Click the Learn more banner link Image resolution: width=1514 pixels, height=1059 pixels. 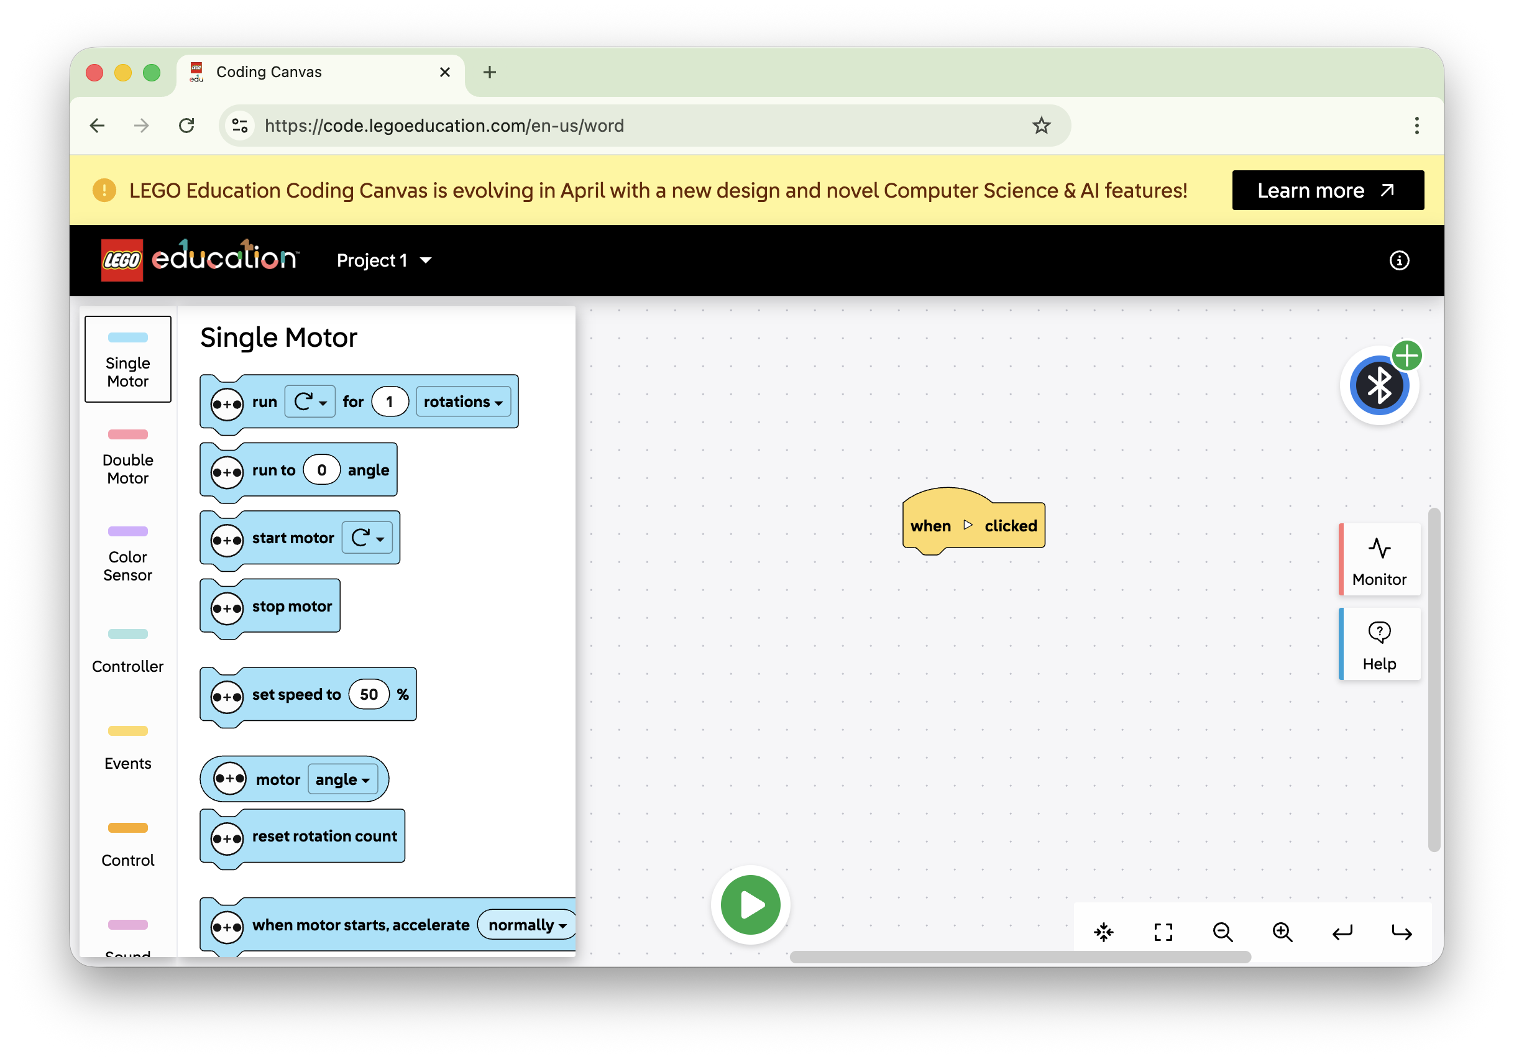click(1327, 191)
